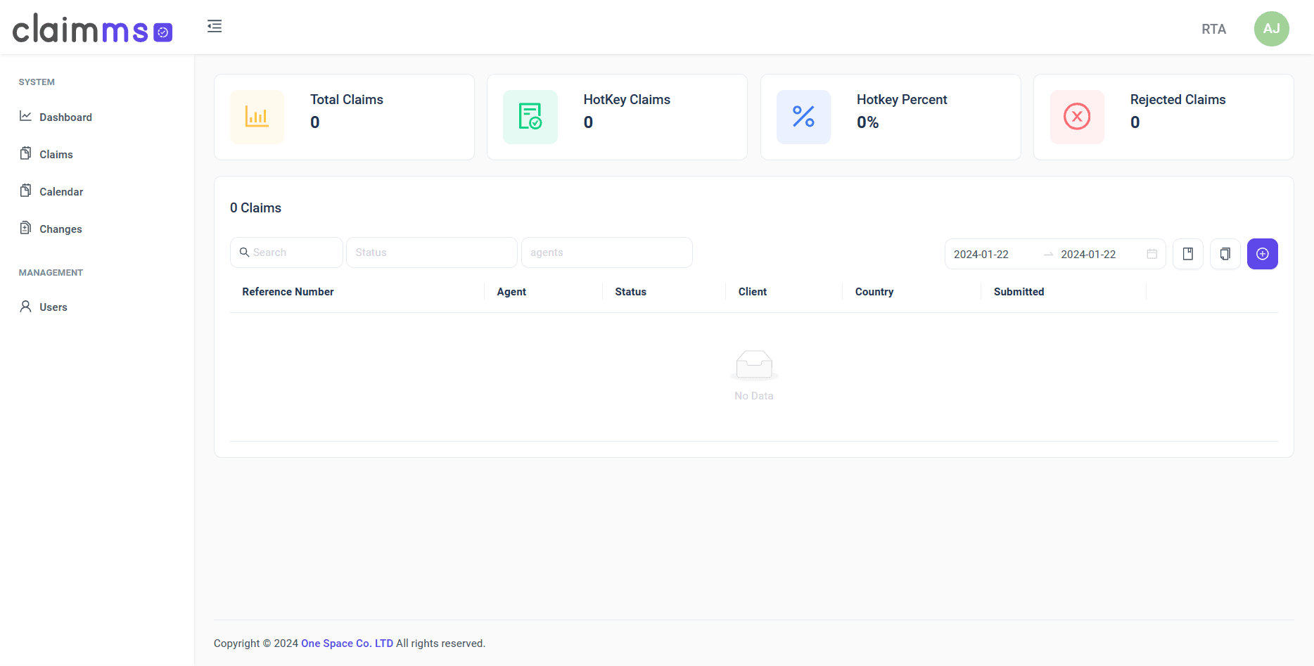Click the percent icon on the Hotkey Percent card
1314x666 pixels.
803,117
